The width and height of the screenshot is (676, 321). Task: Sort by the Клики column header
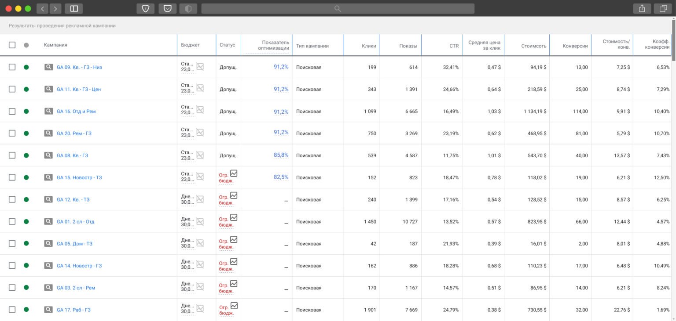(x=369, y=46)
